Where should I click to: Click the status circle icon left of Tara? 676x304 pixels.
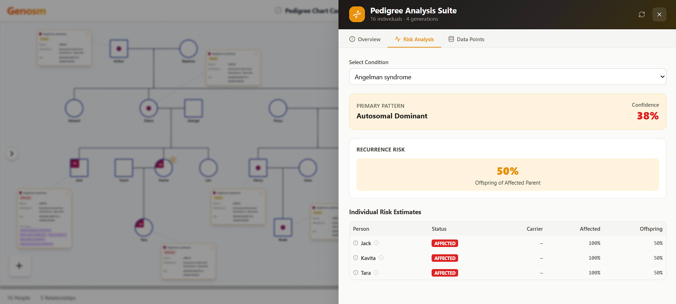coord(355,273)
